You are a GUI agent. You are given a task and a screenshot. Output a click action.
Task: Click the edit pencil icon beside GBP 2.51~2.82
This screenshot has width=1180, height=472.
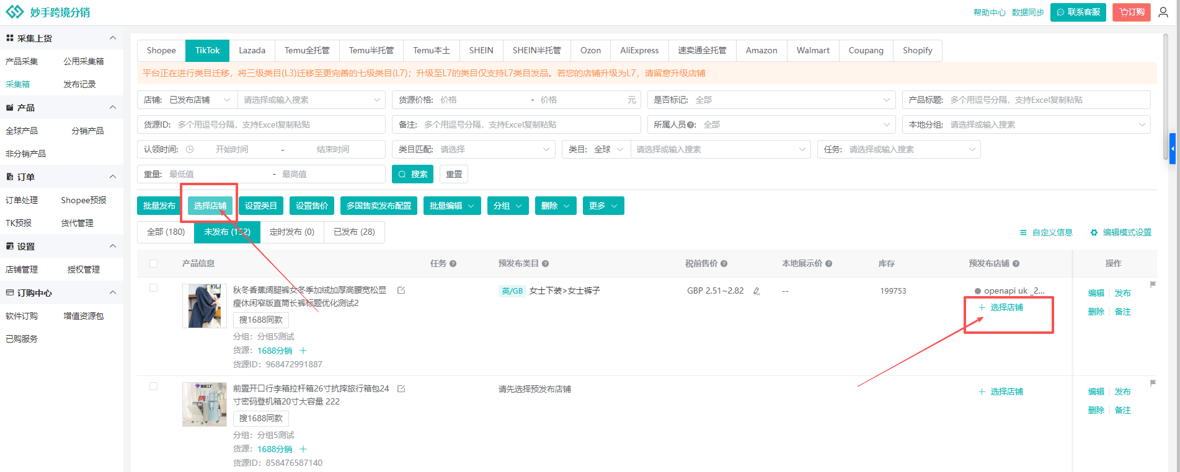click(x=756, y=291)
